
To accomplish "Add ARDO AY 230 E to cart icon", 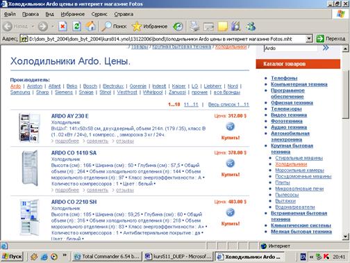I will point(230,127).
